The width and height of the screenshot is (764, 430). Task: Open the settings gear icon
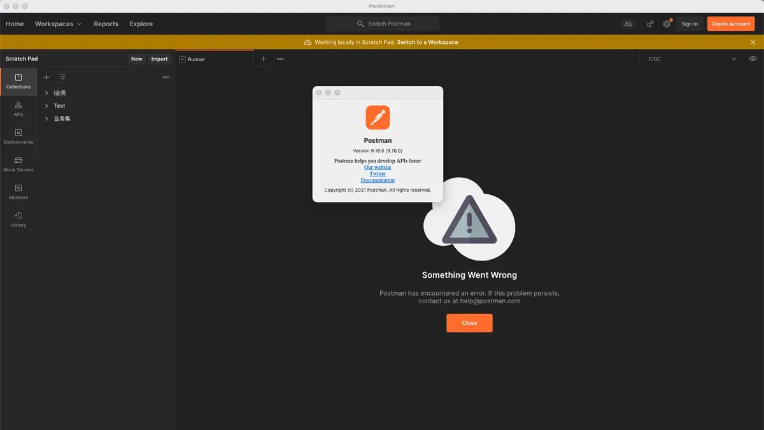(x=667, y=24)
